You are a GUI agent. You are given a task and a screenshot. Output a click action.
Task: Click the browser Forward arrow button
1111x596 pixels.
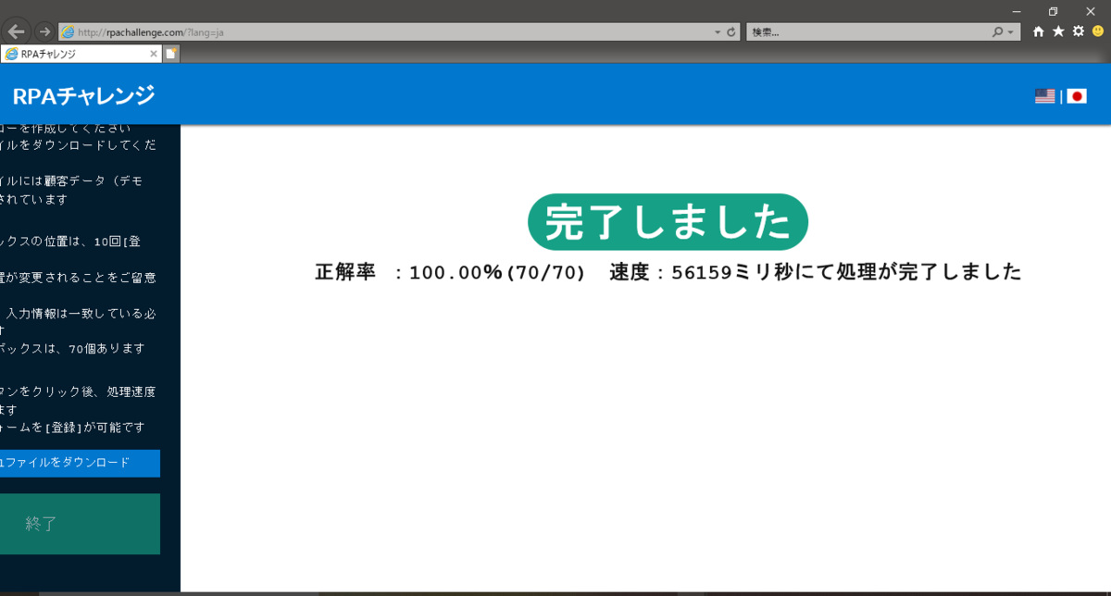(44, 31)
